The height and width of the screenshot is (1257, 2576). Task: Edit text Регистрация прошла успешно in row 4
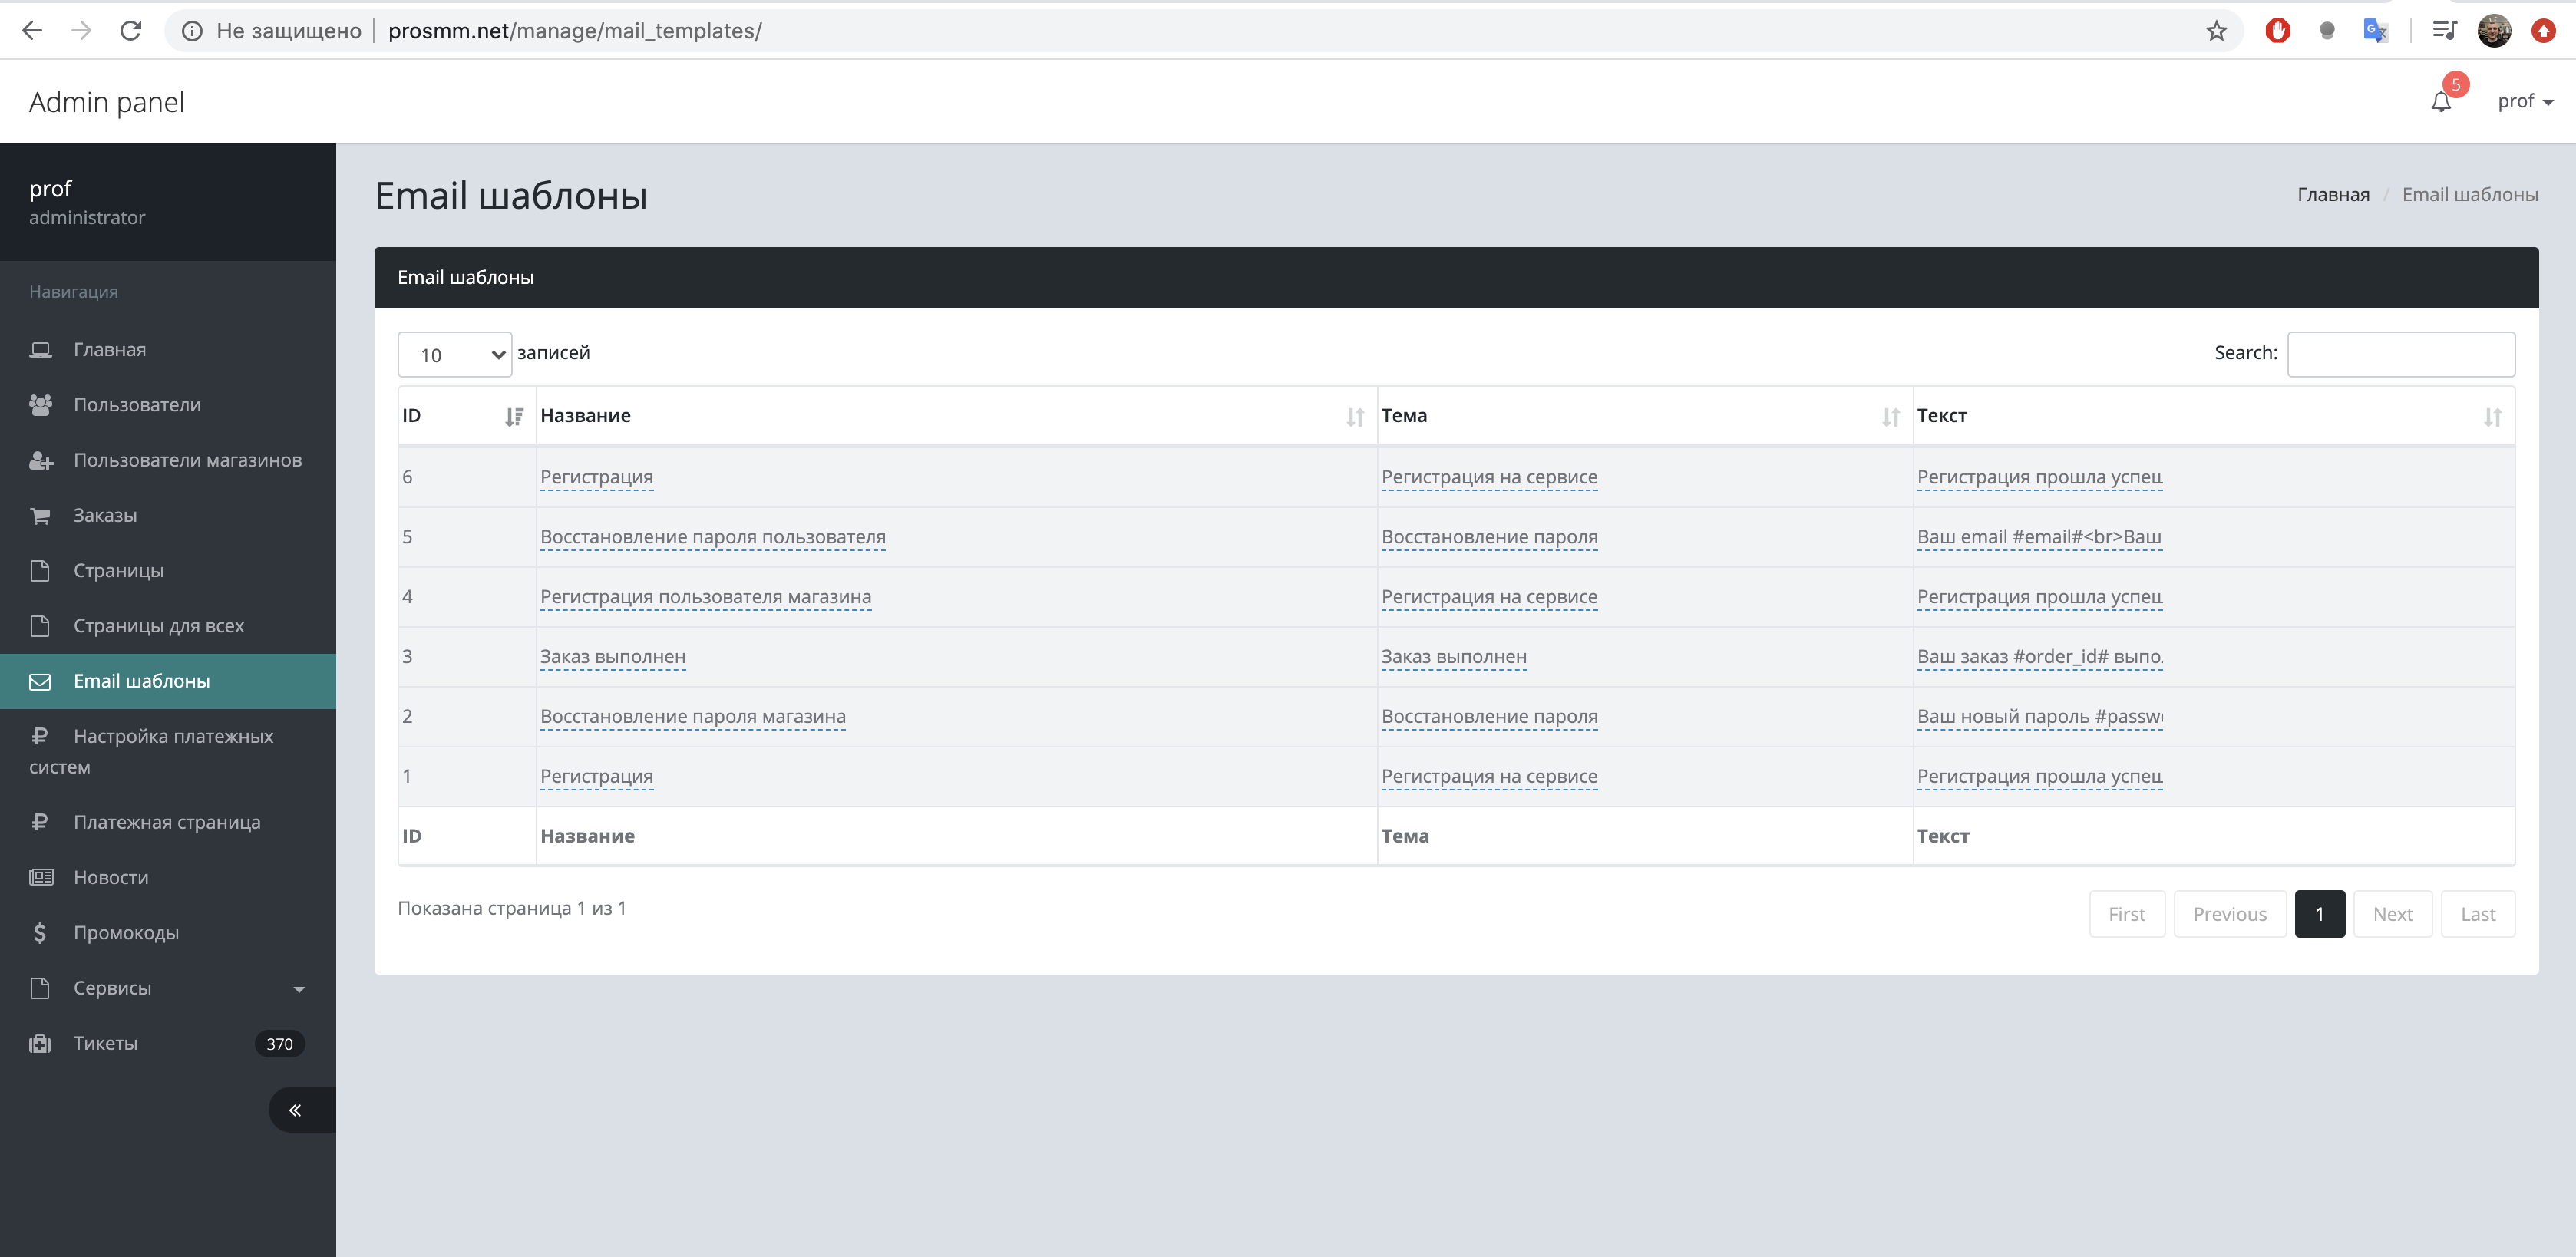pos(2040,597)
